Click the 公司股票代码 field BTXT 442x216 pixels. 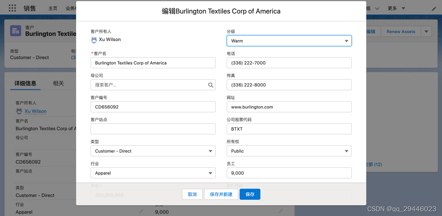[289, 129]
